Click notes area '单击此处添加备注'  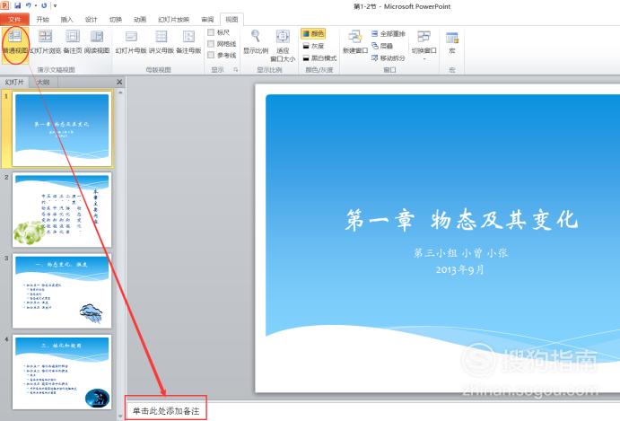point(166,411)
